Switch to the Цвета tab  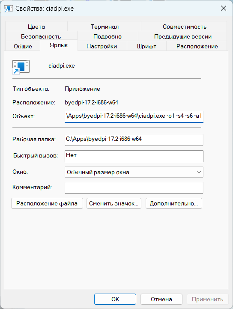pyautogui.click(x=36, y=27)
